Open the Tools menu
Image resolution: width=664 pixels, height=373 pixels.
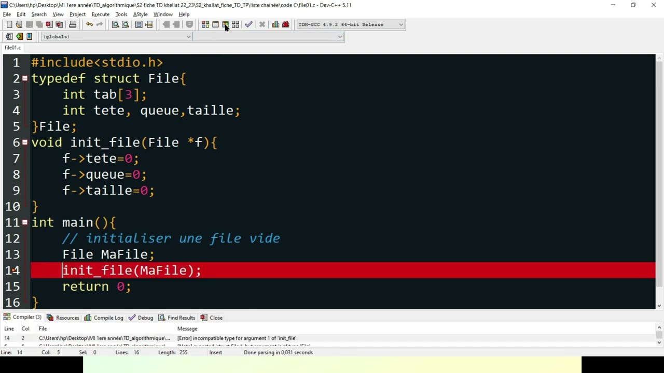coord(121,14)
